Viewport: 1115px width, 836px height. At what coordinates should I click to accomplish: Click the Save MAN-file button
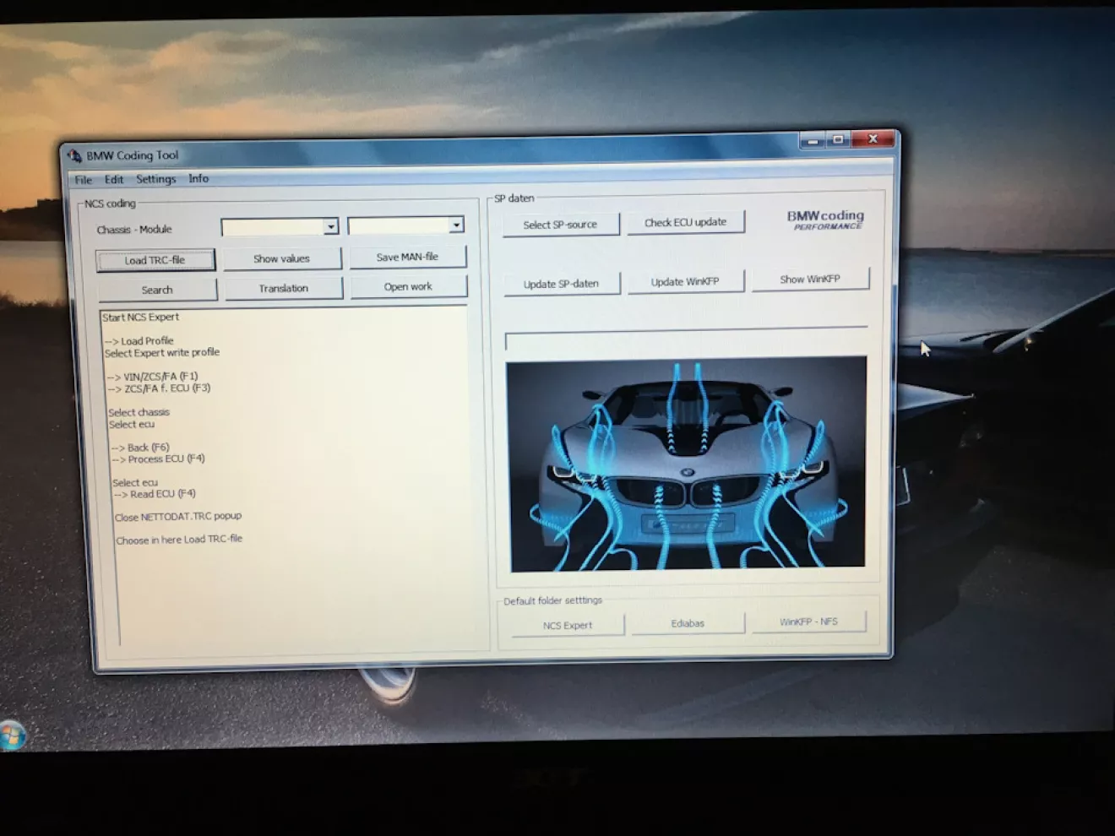(408, 257)
